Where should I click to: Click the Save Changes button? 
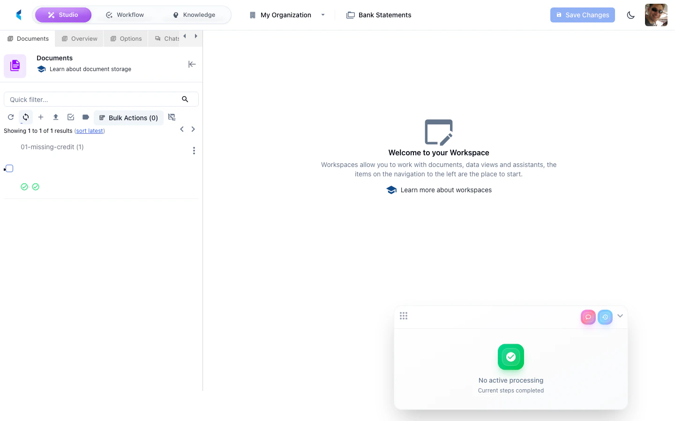click(x=583, y=15)
